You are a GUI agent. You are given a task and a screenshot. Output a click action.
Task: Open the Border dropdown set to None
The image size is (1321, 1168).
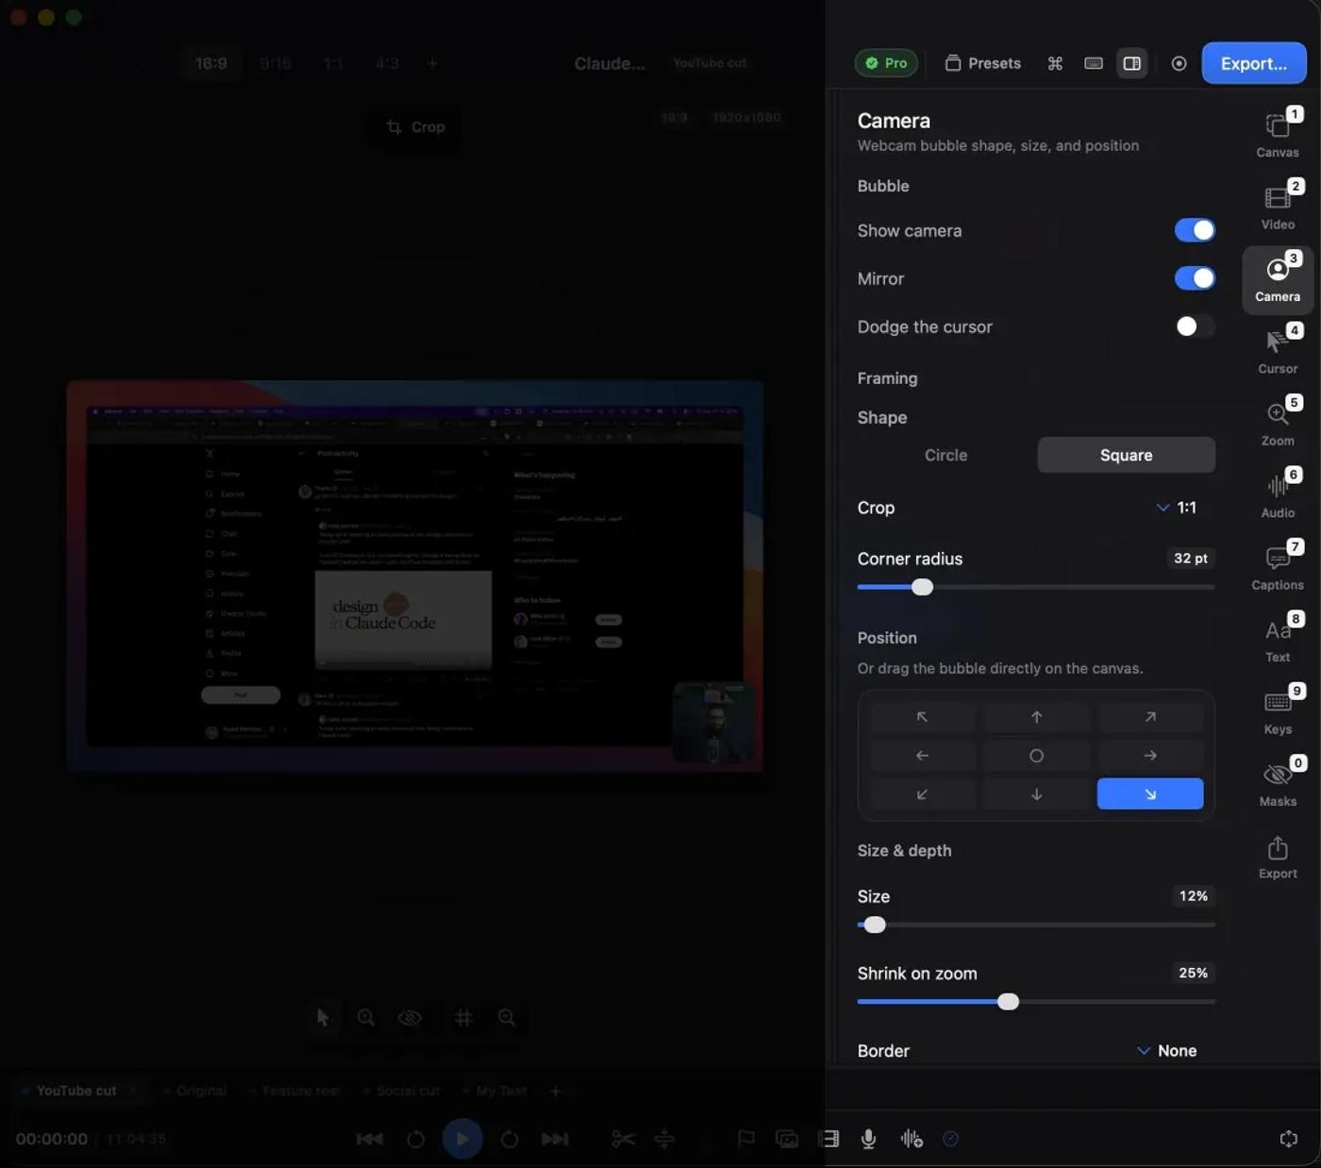[x=1167, y=1051]
